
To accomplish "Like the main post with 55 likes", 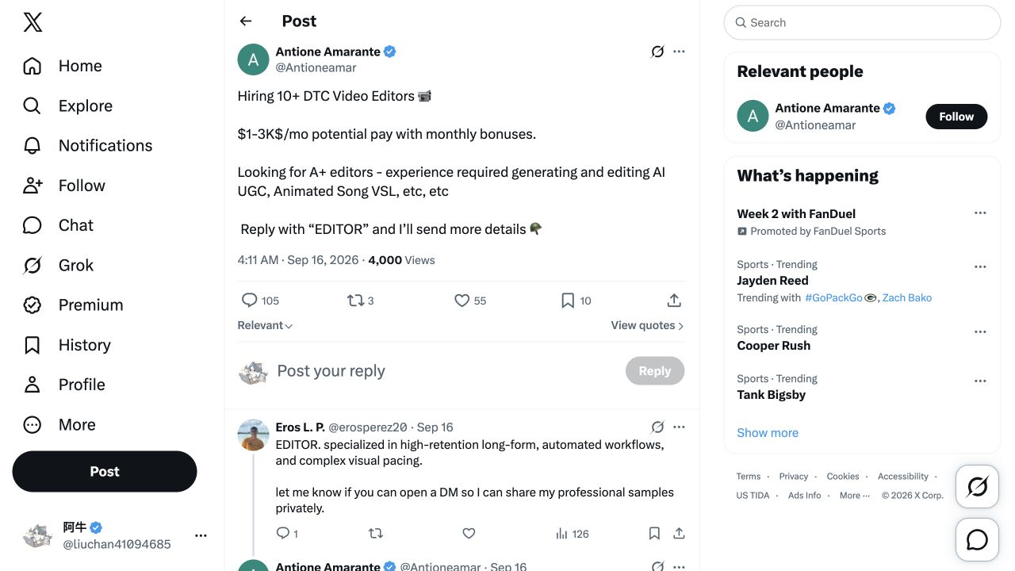I will click(470, 301).
